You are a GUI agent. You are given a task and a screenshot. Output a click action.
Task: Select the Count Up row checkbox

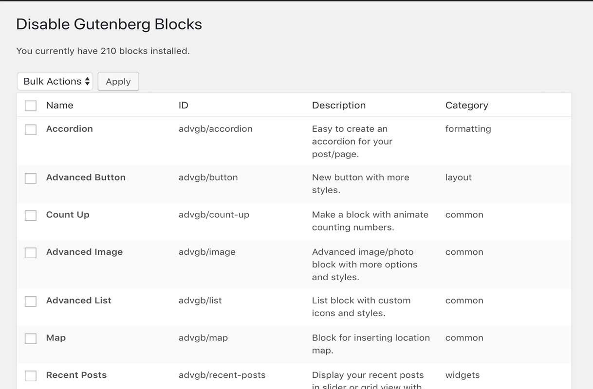31,215
